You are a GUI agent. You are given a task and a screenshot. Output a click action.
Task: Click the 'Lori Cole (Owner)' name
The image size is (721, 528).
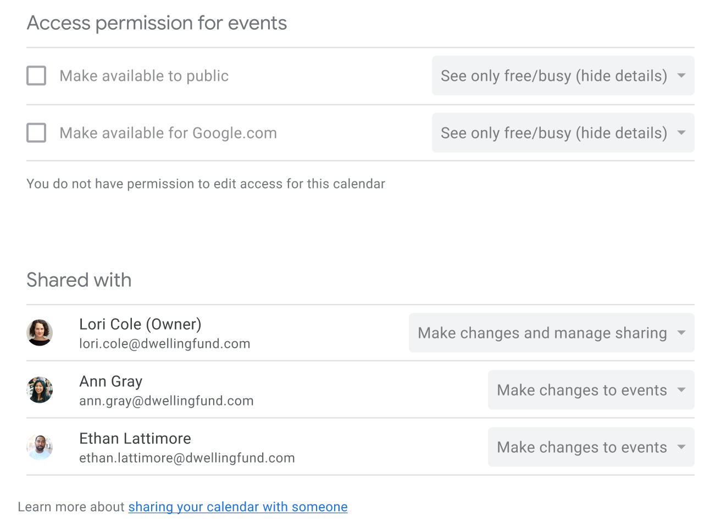point(140,324)
